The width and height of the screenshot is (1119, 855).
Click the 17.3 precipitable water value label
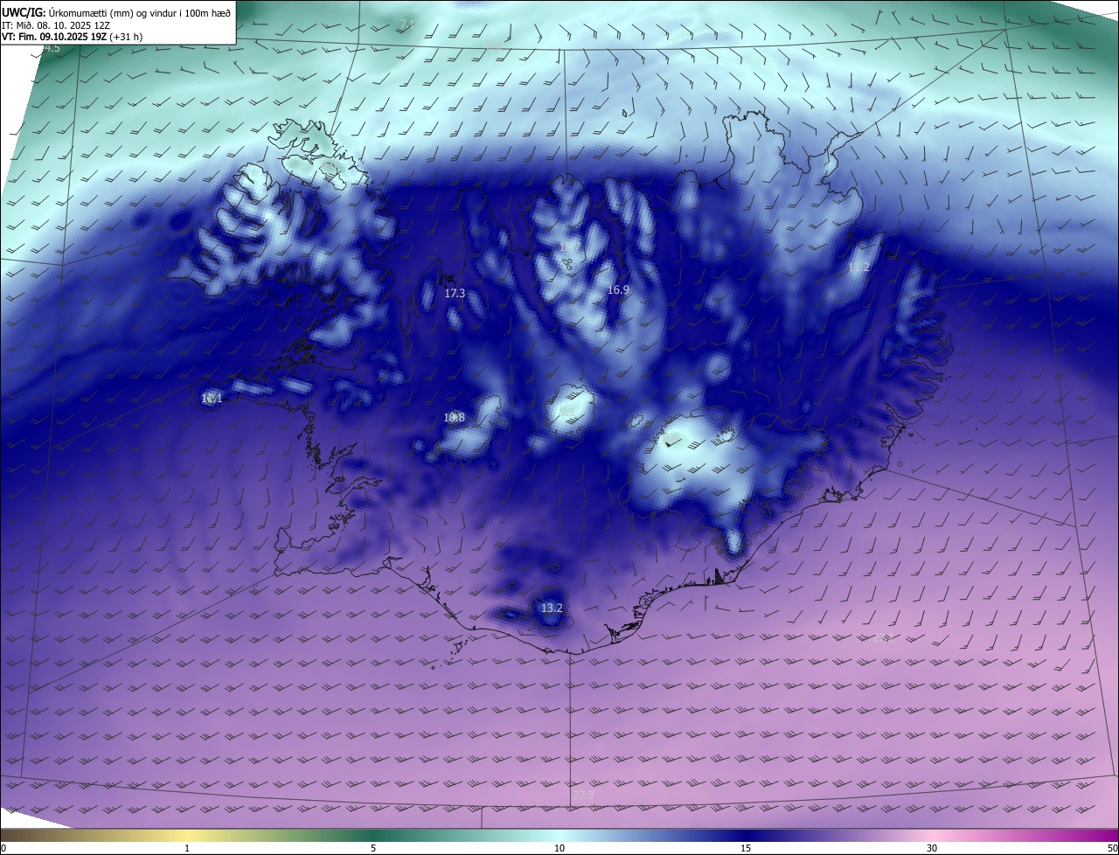coord(455,294)
